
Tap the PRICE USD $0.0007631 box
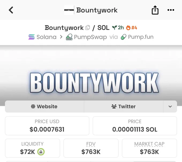[x=47, y=126]
